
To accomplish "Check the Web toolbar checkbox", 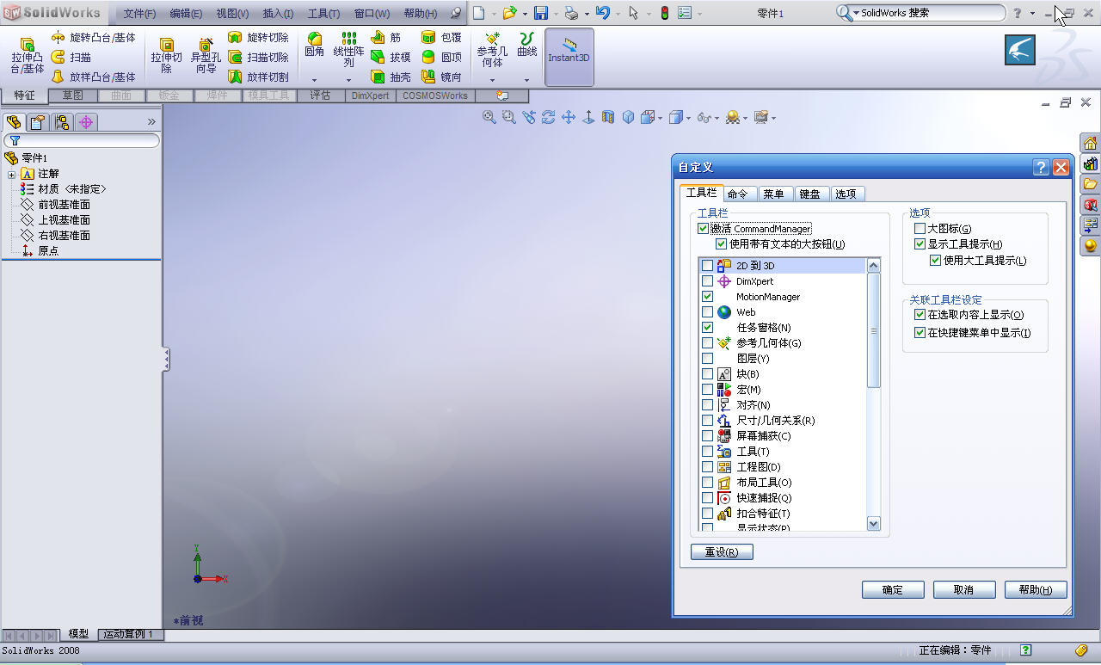I will [x=707, y=312].
